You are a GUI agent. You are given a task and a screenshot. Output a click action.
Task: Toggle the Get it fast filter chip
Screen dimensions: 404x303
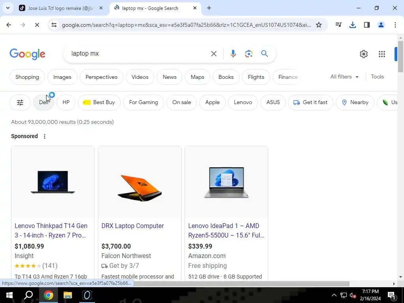tap(310, 103)
